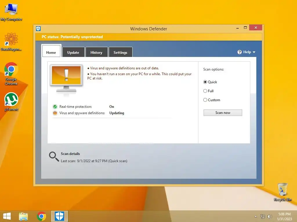297x222 pixels.
Task: Open the Windows Start button
Action: point(7,216)
